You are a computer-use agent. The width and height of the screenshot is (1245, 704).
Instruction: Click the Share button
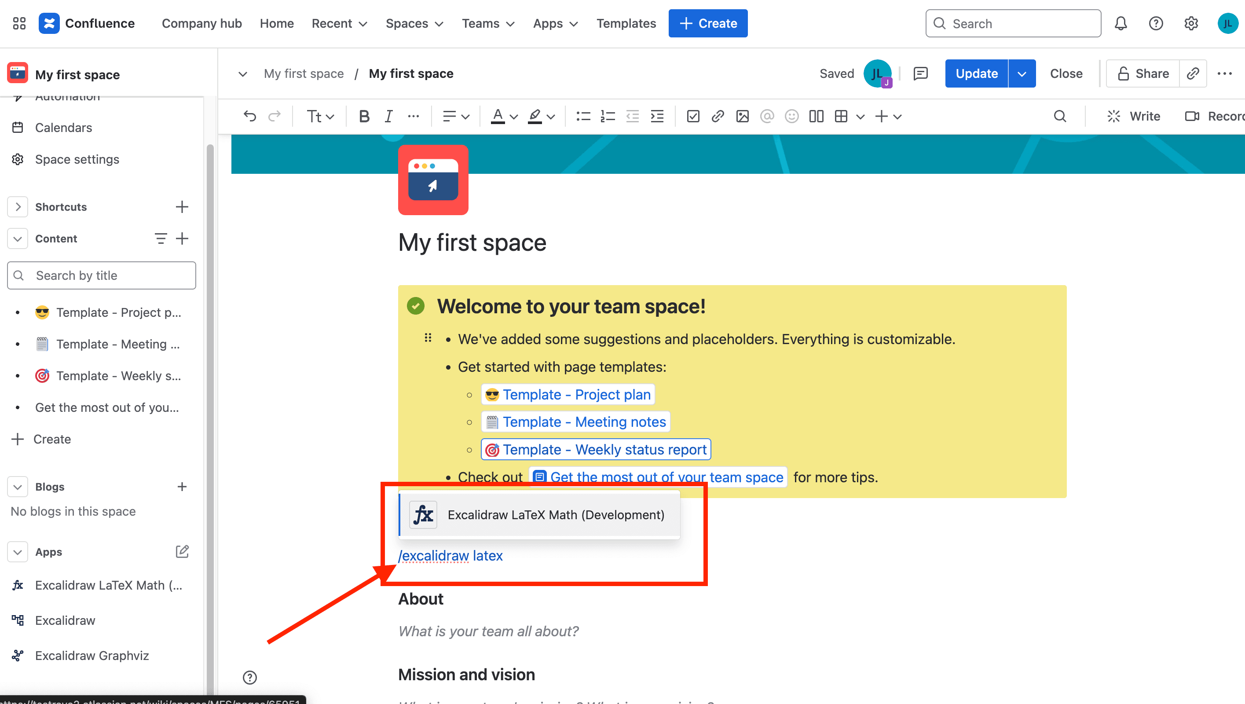[1142, 73]
